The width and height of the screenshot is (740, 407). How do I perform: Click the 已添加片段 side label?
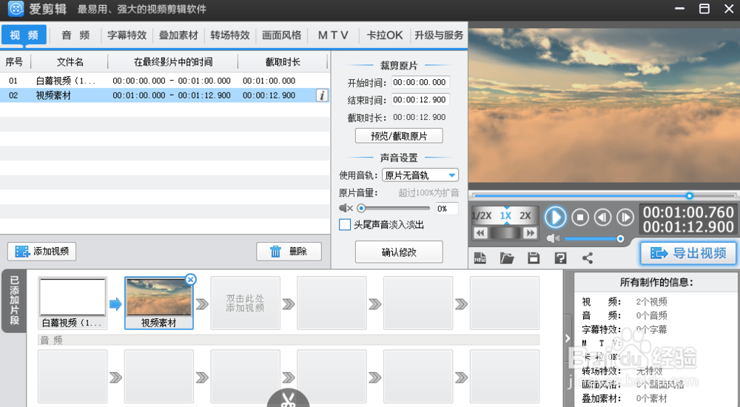coord(14,300)
